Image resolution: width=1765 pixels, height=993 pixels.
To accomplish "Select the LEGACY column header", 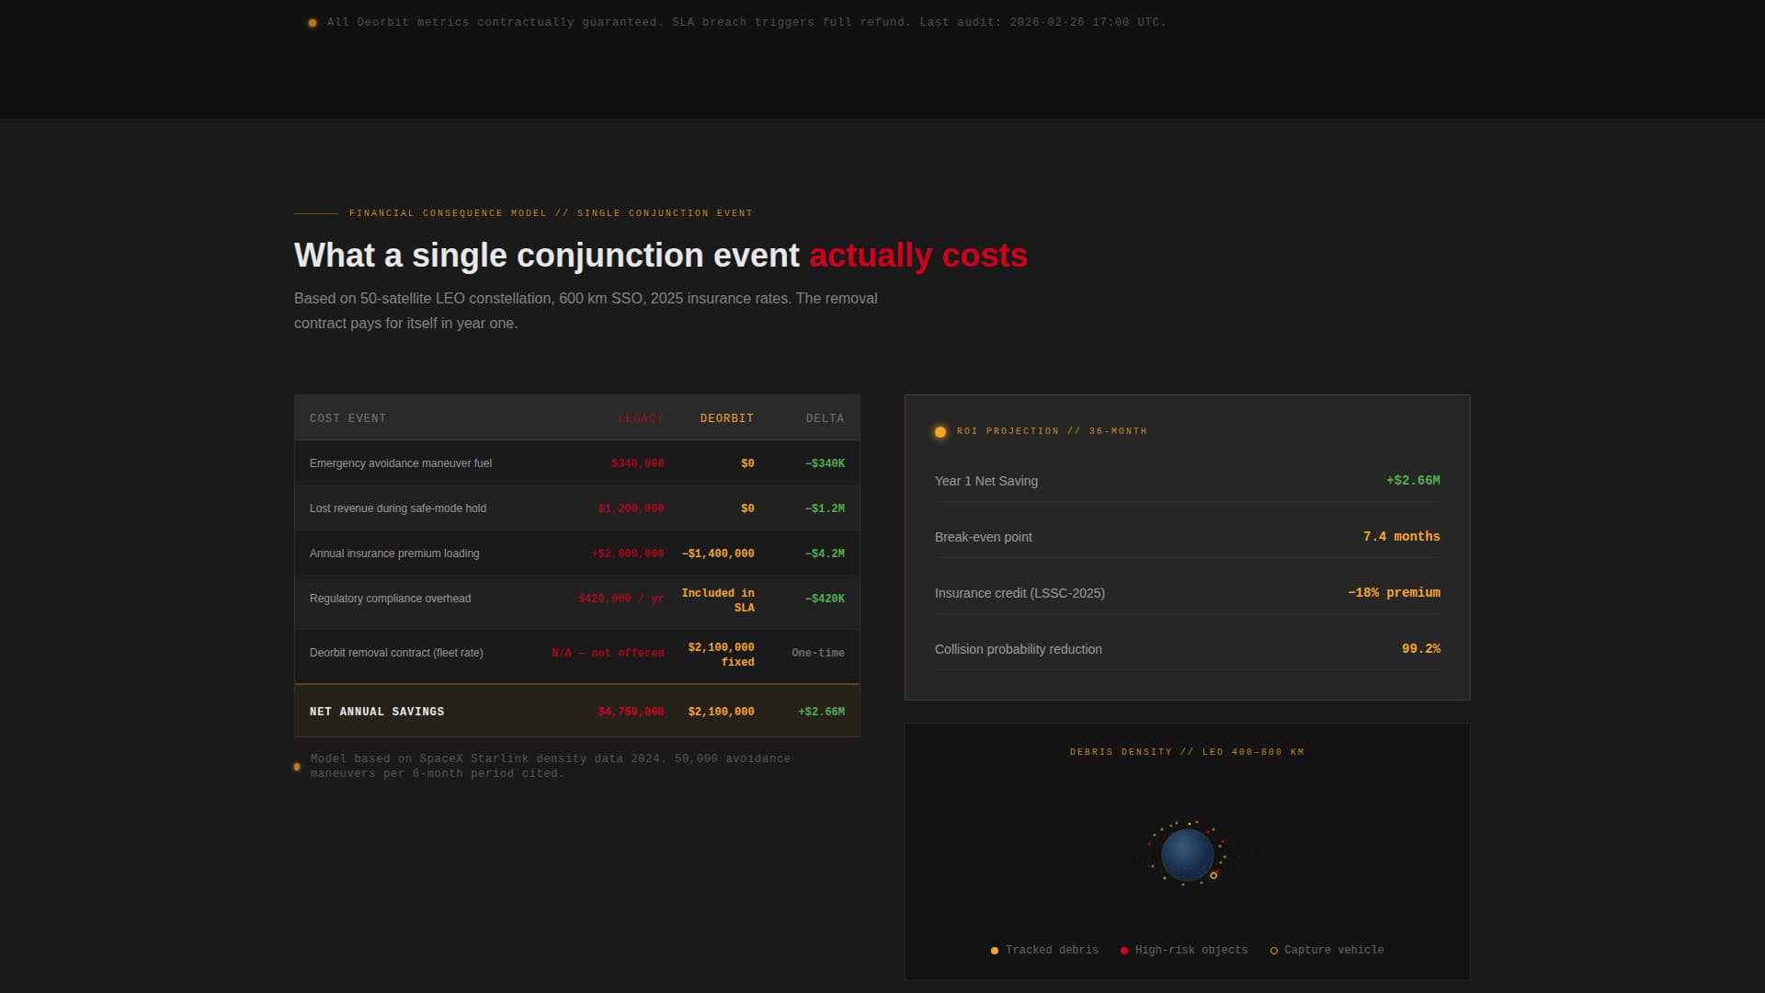I will (641, 418).
